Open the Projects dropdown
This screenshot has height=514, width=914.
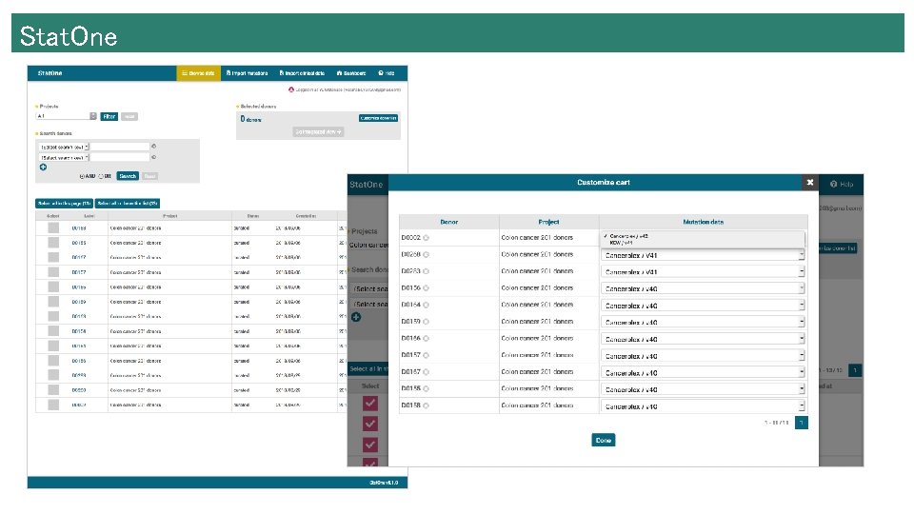tap(67, 116)
